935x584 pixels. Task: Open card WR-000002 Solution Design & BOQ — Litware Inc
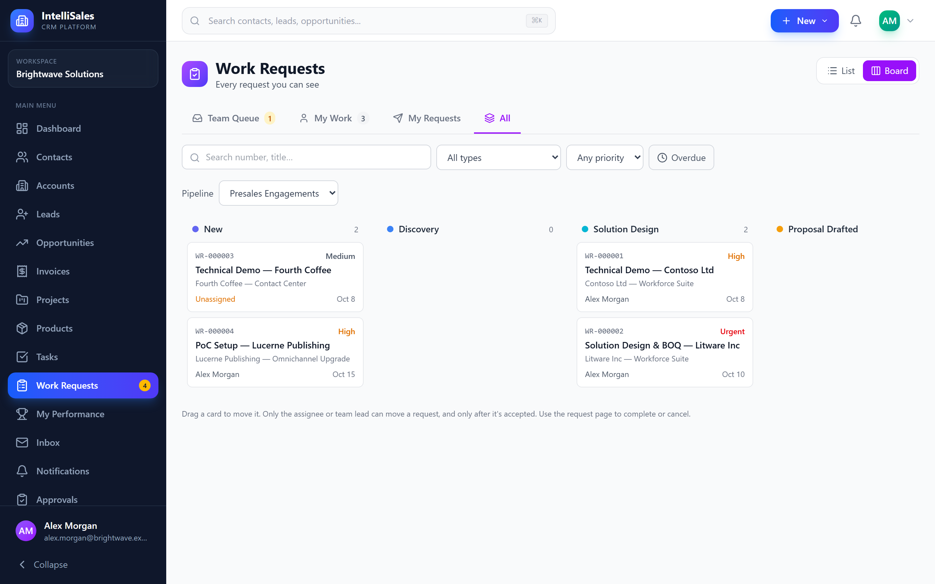[665, 353]
